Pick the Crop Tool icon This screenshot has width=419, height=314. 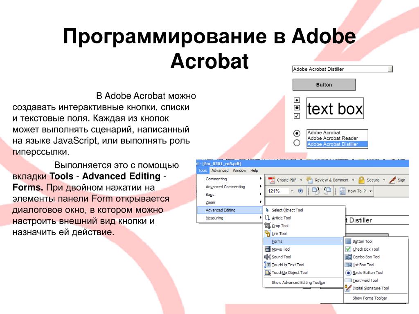(267, 226)
